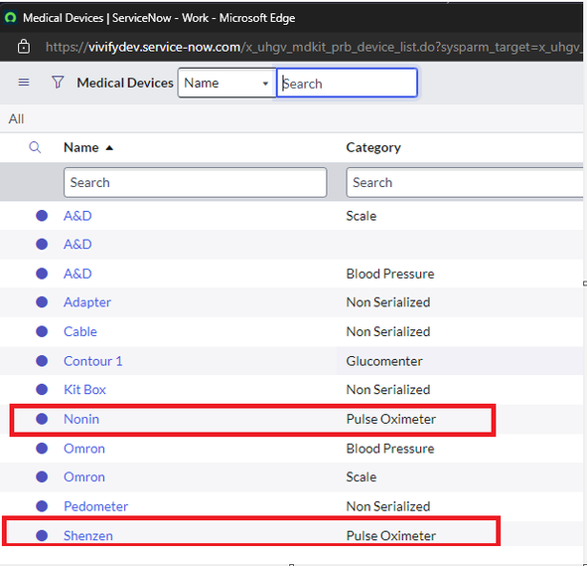
Task: Click Non Serialized cell in Adapter row
Action: (387, 302)
